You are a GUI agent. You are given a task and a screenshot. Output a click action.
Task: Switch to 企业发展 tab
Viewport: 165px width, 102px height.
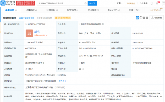(x=93, y=10)
